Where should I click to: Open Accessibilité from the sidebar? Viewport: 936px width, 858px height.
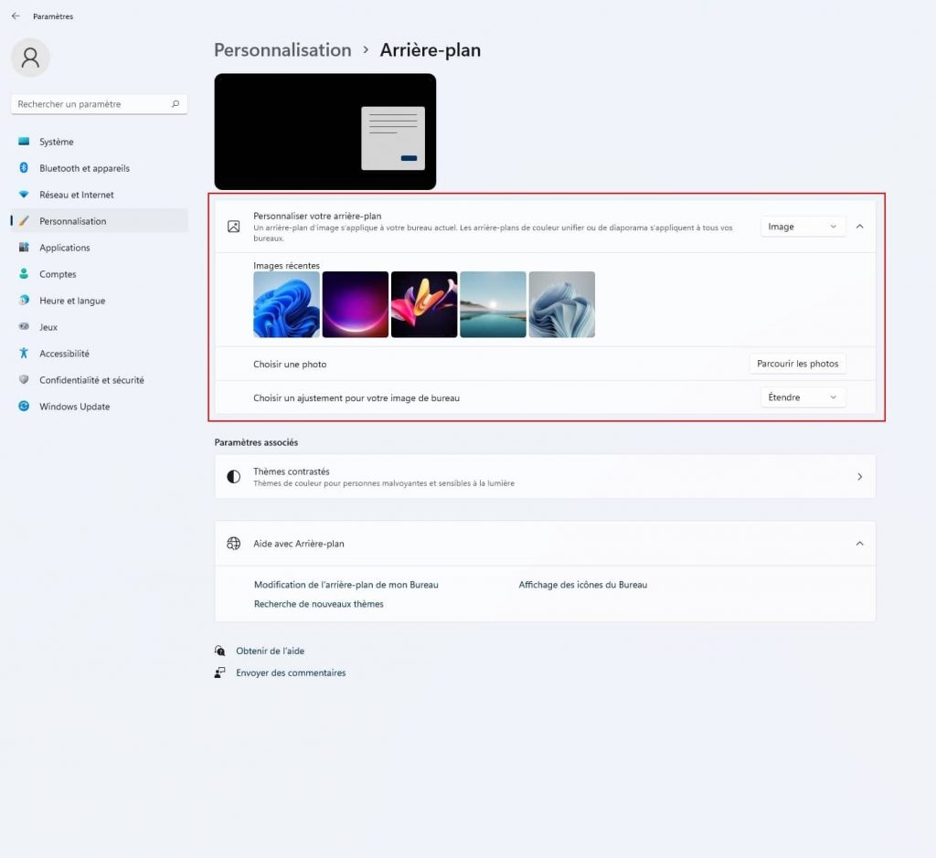click(x=64, y=354)
